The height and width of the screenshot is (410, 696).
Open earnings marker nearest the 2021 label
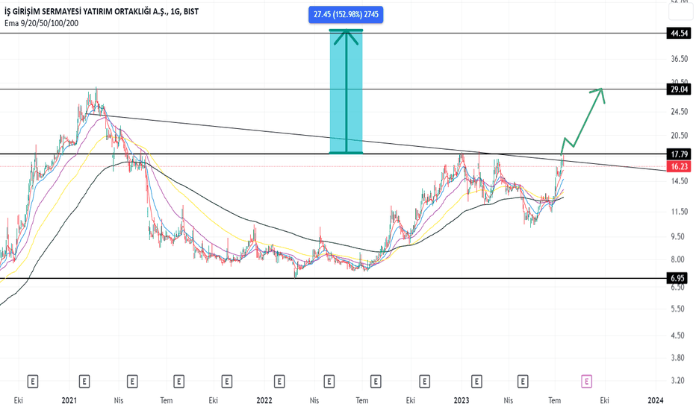84,381
